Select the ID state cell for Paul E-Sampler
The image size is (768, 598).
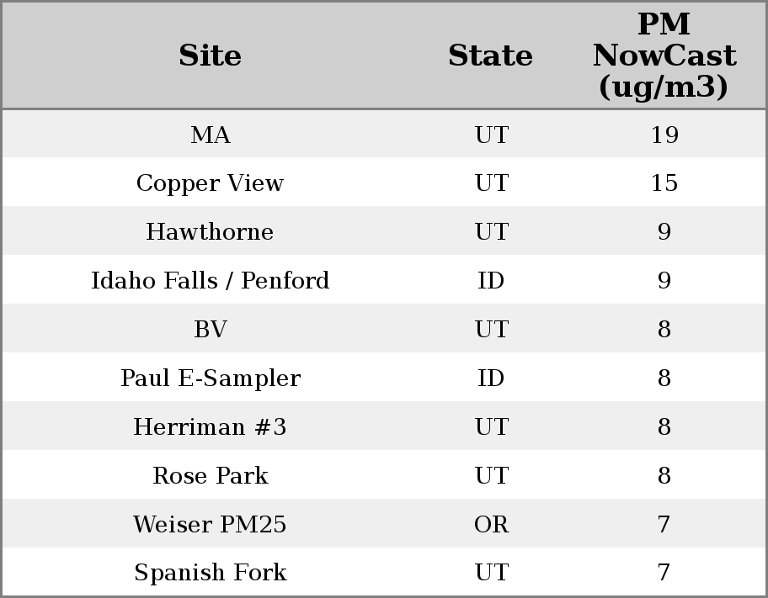[491, 378]
